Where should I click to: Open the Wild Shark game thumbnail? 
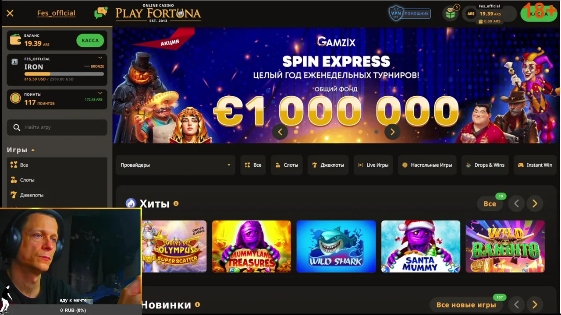[336, 246]
